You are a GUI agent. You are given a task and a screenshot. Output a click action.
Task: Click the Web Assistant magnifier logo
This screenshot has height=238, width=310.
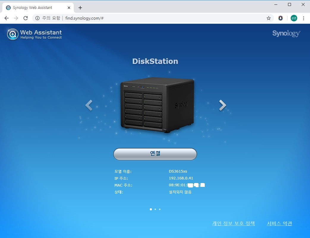[13, 34]
